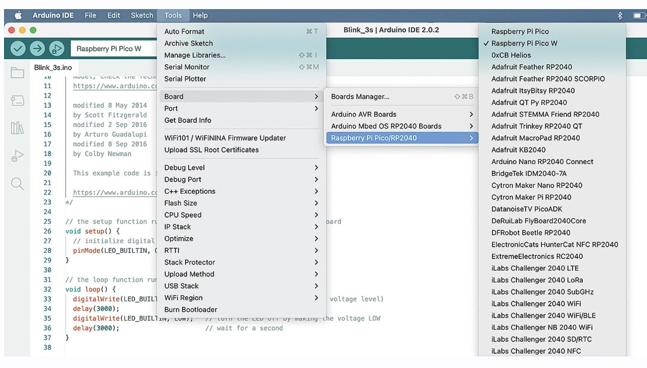Switch to the Blink_3s.ino tab
Image resolution: width=647 pixels, height=368 pixels.
[x=53, y=67]
